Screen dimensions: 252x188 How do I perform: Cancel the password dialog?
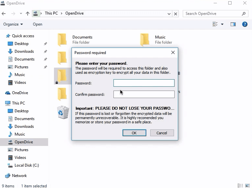tap(162, 133)
